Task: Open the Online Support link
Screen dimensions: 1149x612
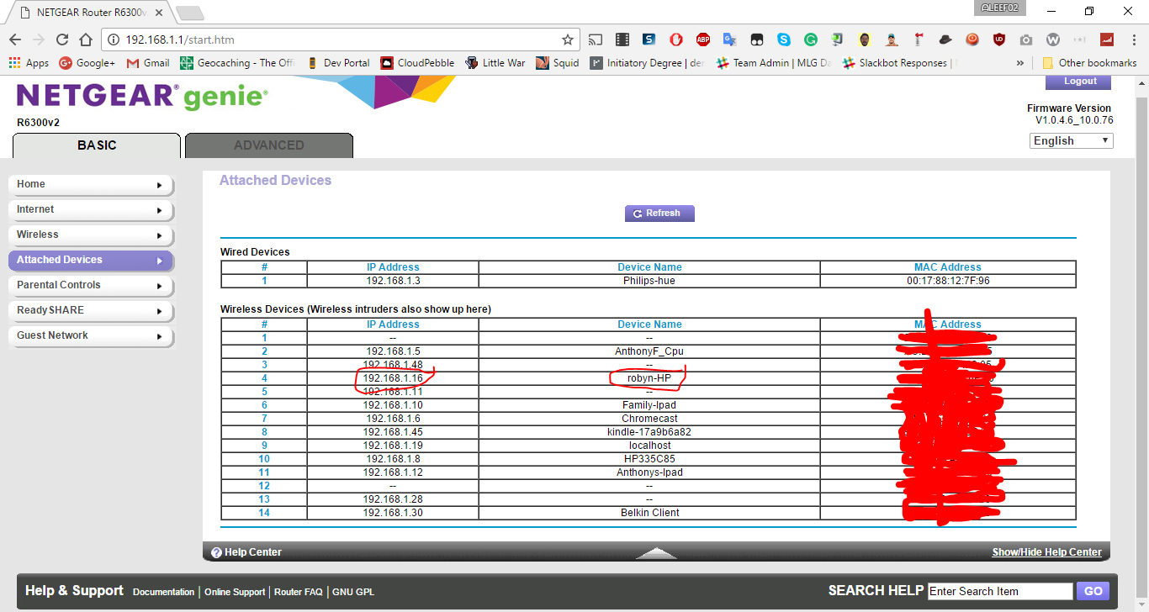Action: [x=235, y=592]
